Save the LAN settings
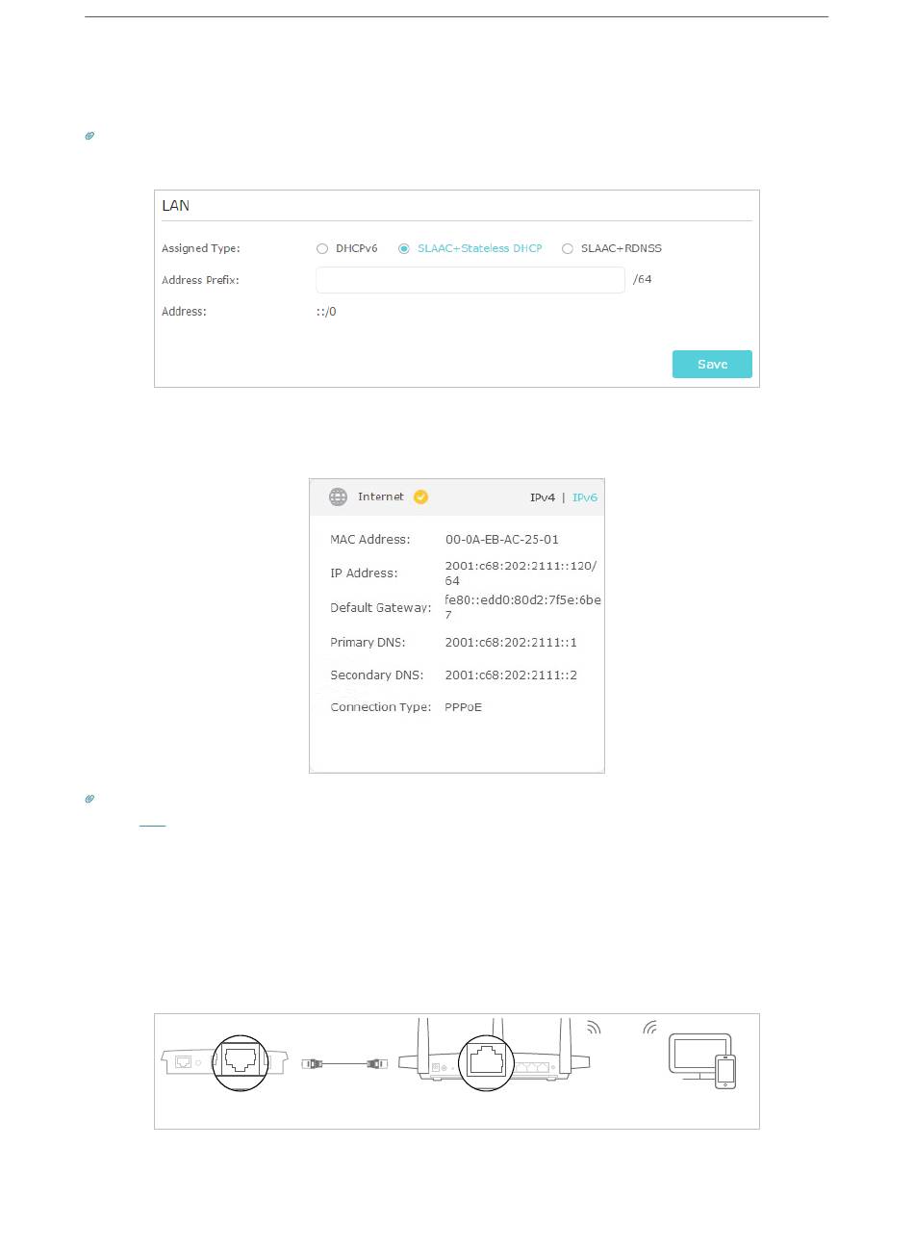This screenshot has width=914, height=1248. (712, 364)
